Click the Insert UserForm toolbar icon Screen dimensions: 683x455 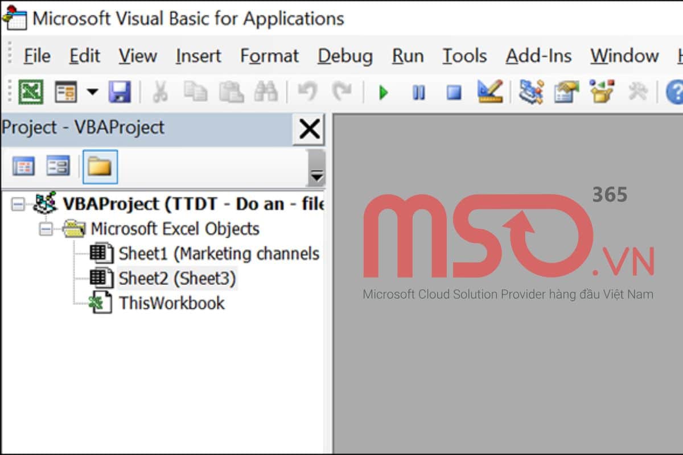click(65, 92)
